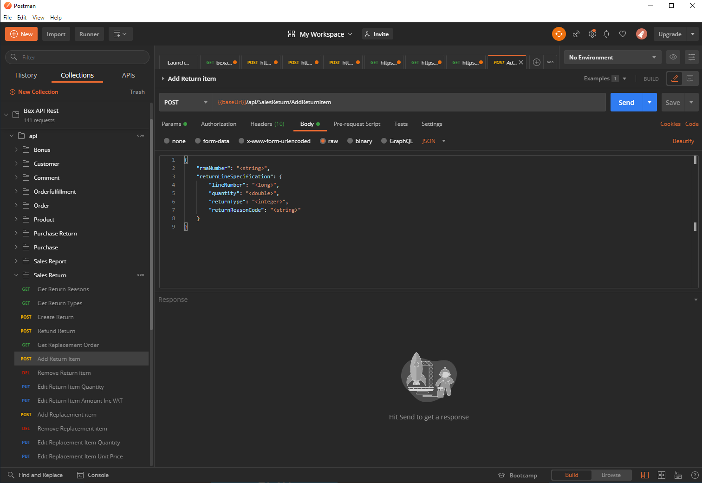This screenshot has height=483, width=702.
Task: Click the blue Send button
Action: click(626, 103)
